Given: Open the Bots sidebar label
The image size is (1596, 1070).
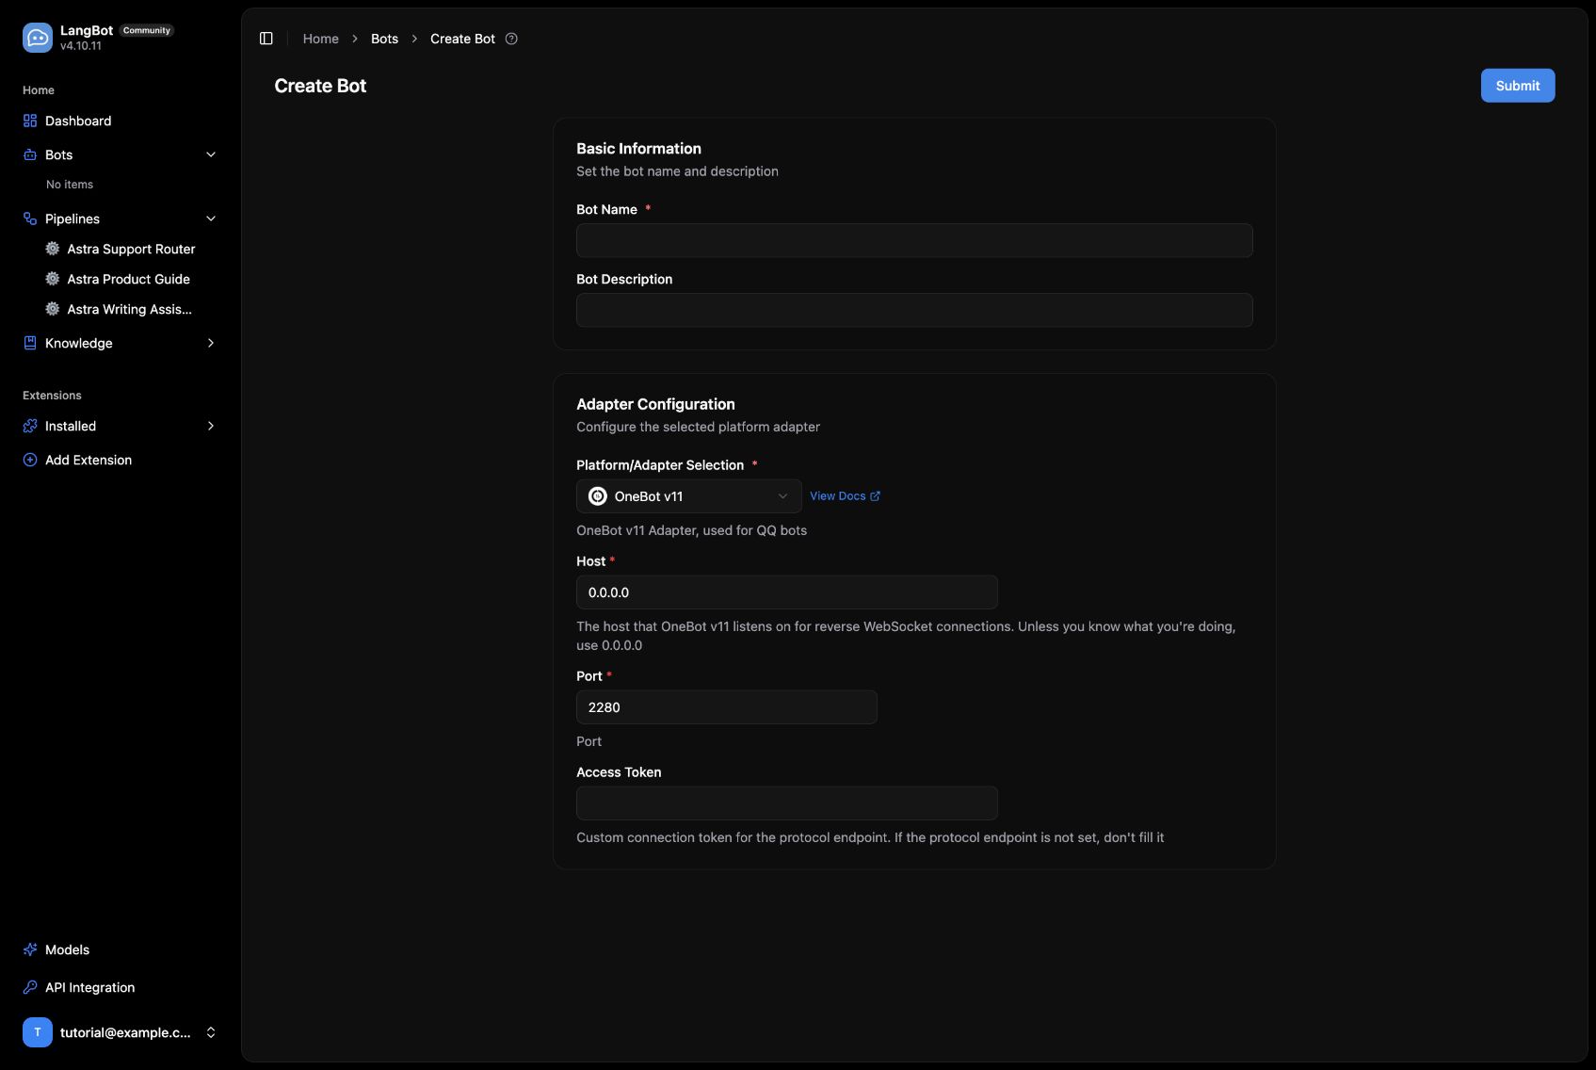Looking at the screenshot, I should coord(58,154).
